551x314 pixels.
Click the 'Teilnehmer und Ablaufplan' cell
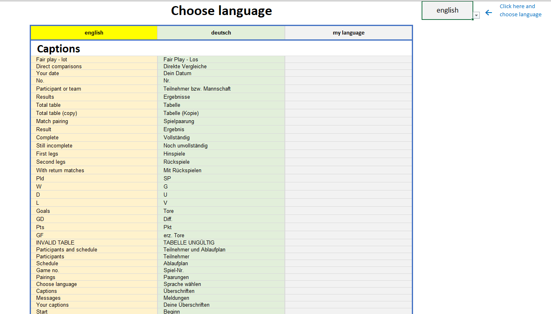tap(221, 249)
